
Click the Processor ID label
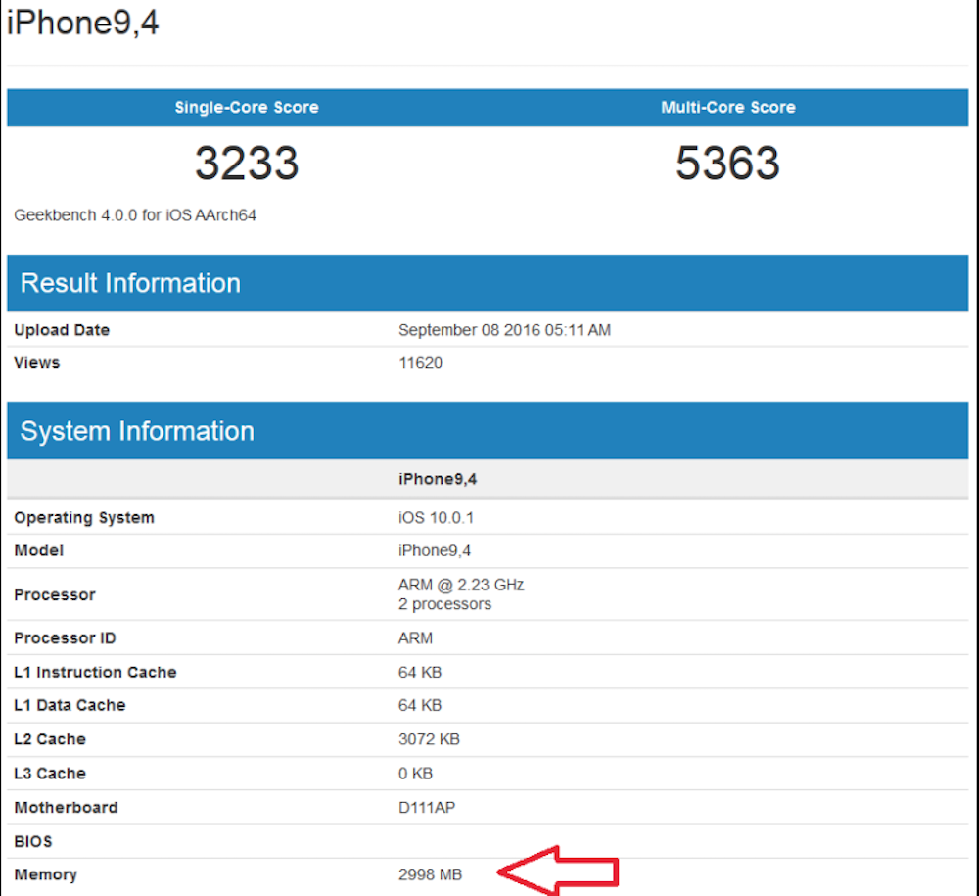(65, 638)
